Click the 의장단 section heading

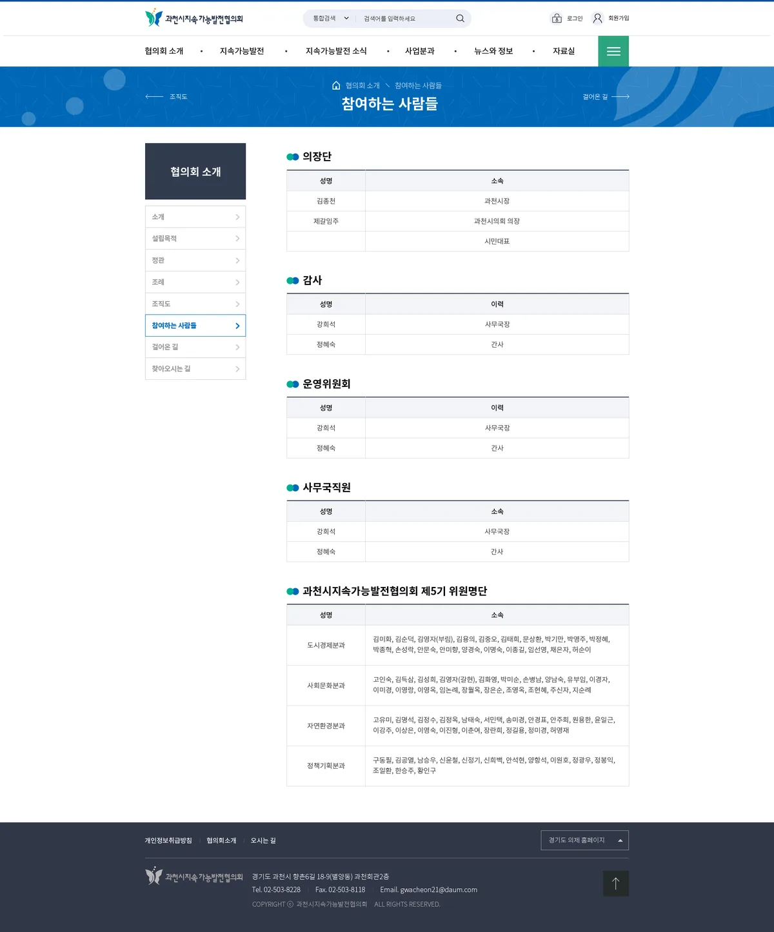click(317, 157)
